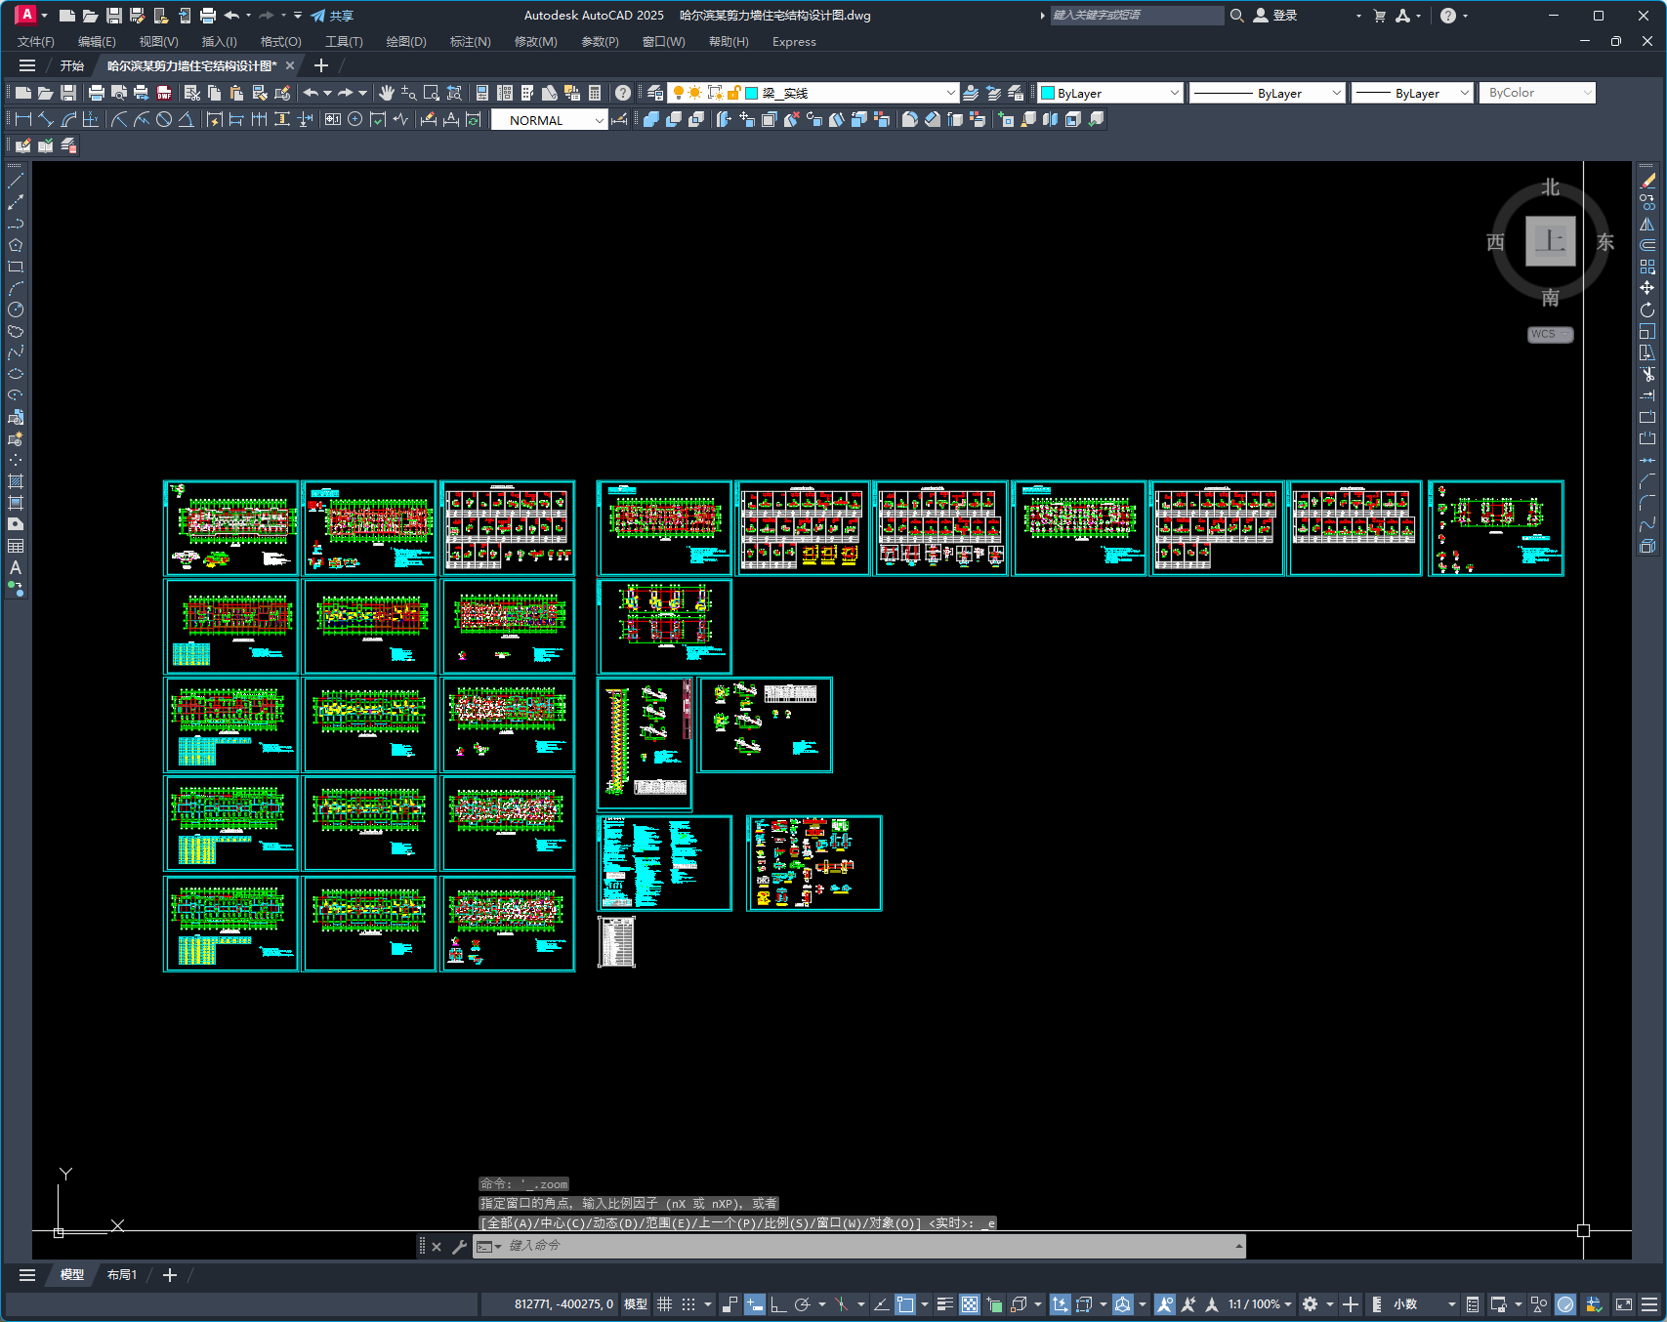1667x1322 pixels.
Task: Switch to the 布局1 layout tab
Action: [122, 1275]
